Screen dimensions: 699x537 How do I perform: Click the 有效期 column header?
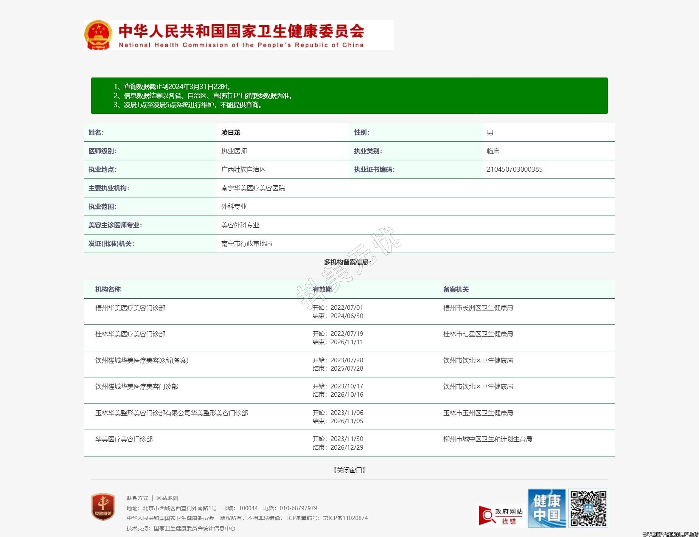pyautogui.click(x=322, y=289)
